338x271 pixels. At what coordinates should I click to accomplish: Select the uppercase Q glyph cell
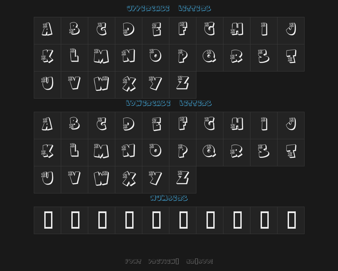pyautogui.click(x=210, y=58)
